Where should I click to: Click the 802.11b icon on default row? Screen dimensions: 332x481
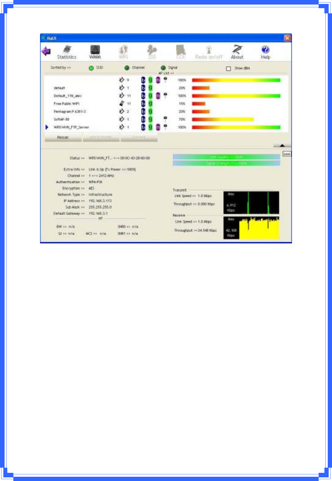click(143, 88)
